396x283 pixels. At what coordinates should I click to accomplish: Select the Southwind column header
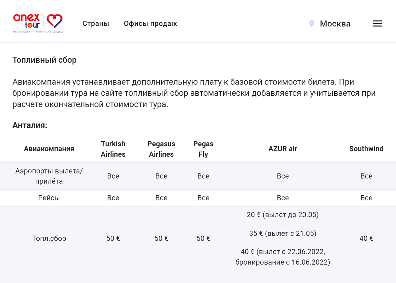[x=366, y=149]
